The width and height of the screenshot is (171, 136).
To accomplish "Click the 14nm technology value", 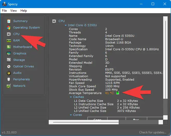I will point(109,46).
